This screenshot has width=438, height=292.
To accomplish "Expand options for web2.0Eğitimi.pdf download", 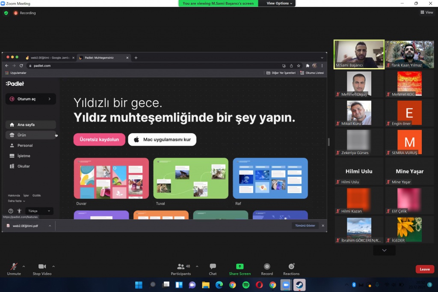I will point(50,226).
